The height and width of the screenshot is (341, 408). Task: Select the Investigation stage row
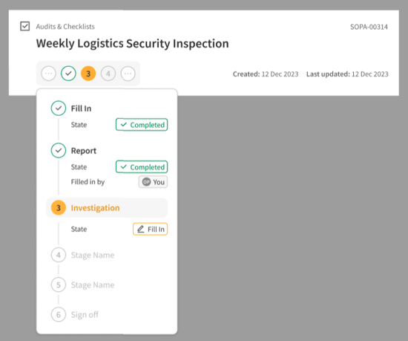(x=107, y=207)
